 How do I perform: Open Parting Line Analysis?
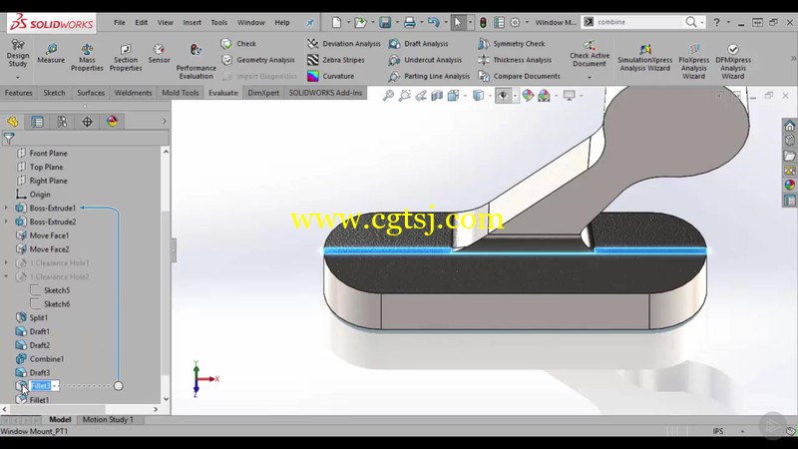pos(429,77)
